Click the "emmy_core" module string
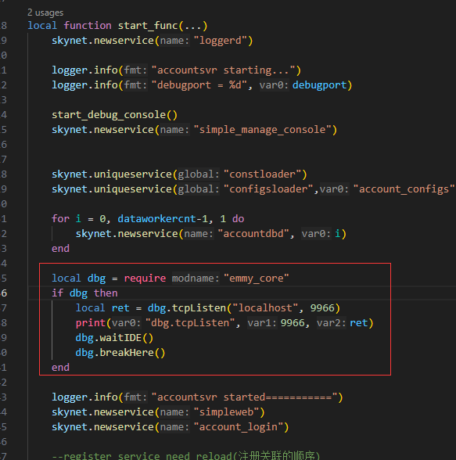The image size is (456, 460). click(257, 279)
